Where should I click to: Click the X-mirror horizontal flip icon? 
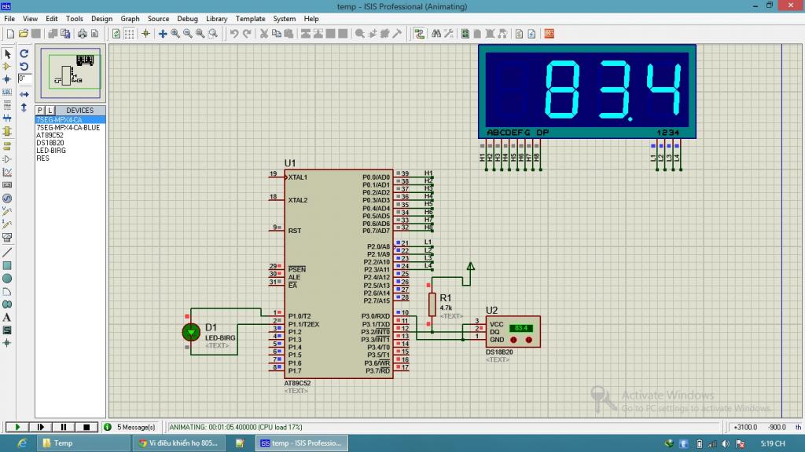24,94
